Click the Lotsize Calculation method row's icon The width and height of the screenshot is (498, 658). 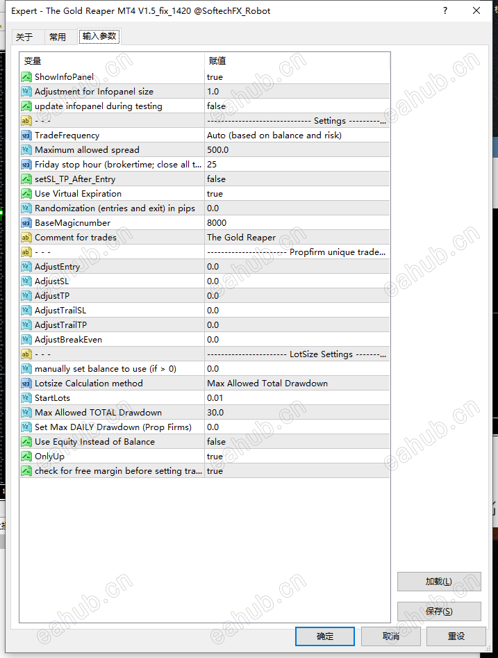[26, 383]
